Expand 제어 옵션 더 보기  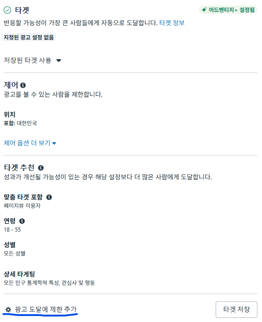[30, 143]
